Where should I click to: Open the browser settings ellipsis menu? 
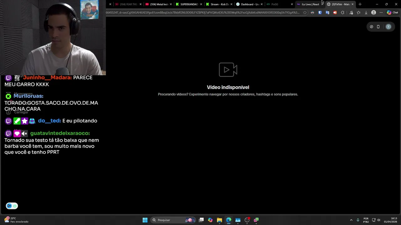click(381, 12)
